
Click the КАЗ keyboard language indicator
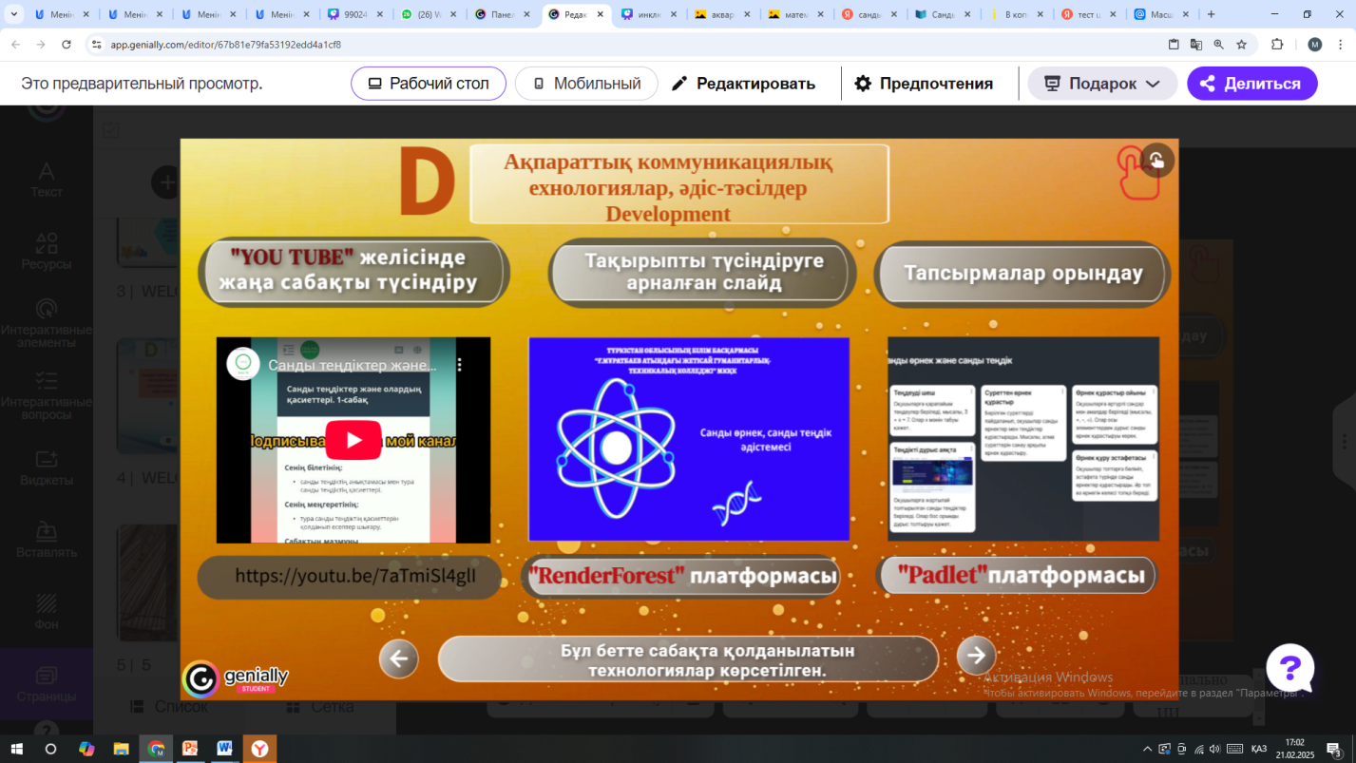point(1258,749)
